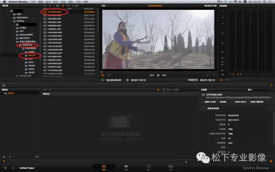Switch media pool to list view
The width and height of the screenshot is (275, 172).
click(163, 90)
